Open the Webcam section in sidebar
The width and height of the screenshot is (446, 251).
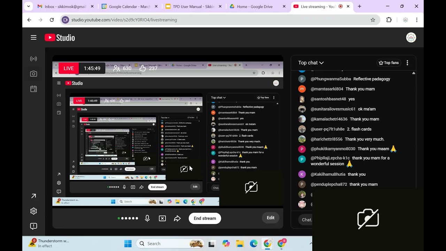pyautogui.click(x=33, y=74)
